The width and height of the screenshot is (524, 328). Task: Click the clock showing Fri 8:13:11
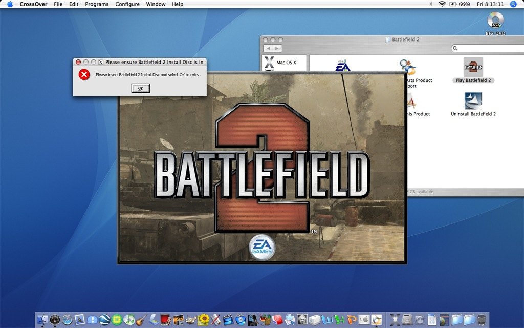coord(490,4)
